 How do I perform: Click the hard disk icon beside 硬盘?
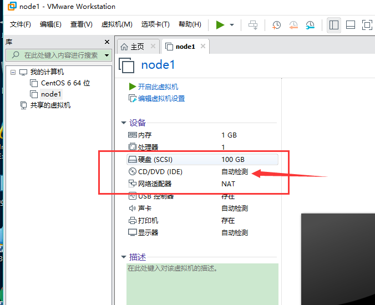point(133,159)
